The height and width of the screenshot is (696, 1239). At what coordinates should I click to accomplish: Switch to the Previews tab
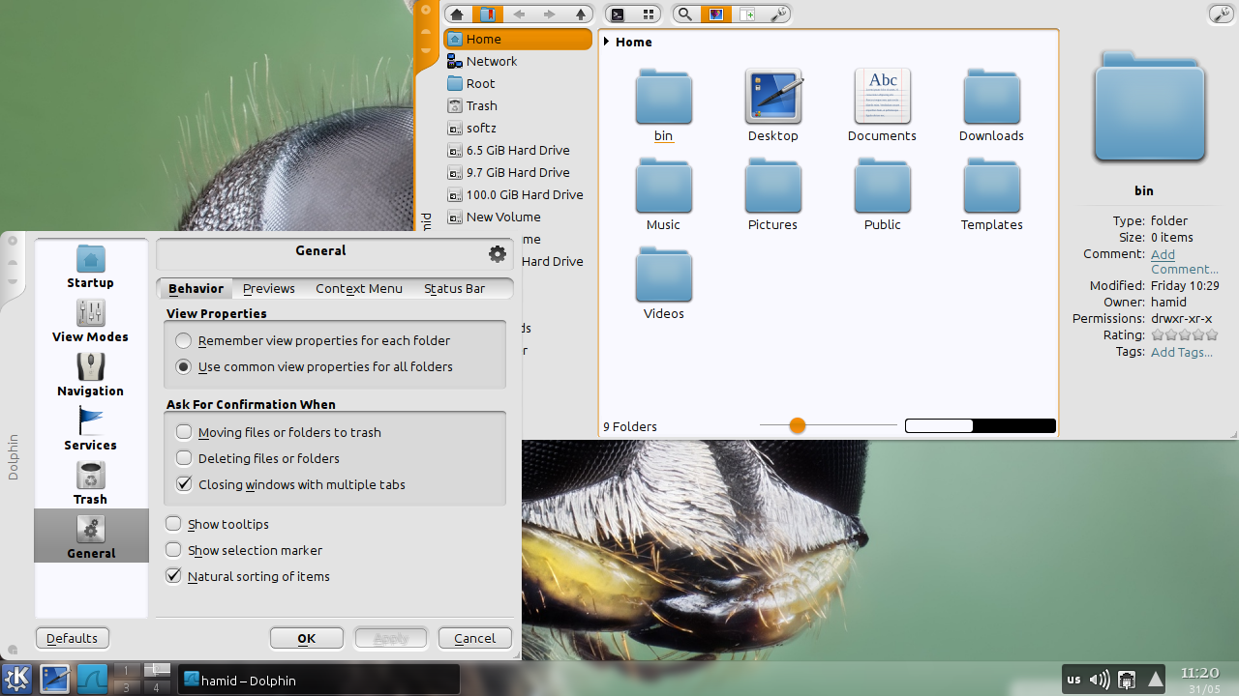pos(269,288)
